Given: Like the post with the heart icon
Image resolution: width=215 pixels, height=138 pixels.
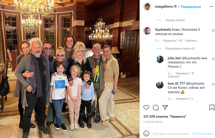Looking at the screenshot, I should [x=146, y=107].
